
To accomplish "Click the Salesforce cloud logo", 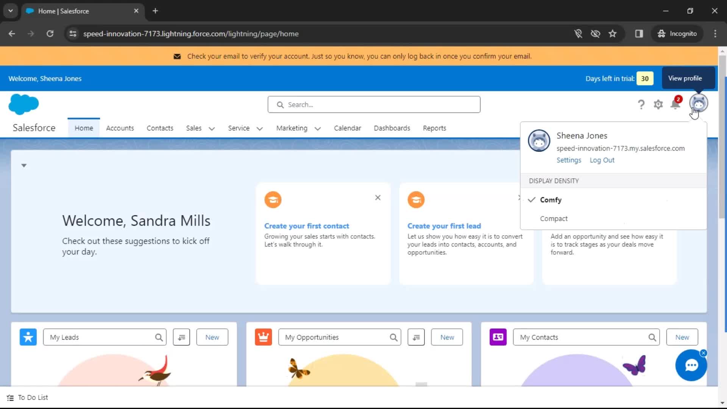I will (x=23, y=104).
